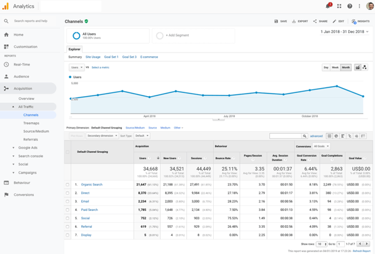
Task: Tick the checkbox for Direct row
Action: [x=67, y=193]
